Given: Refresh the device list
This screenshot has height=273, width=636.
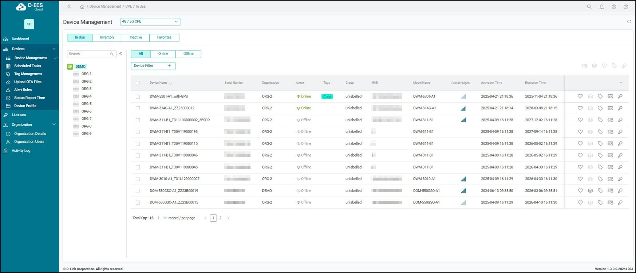Looking at the screenshot, I should click(x=629, y=21).
